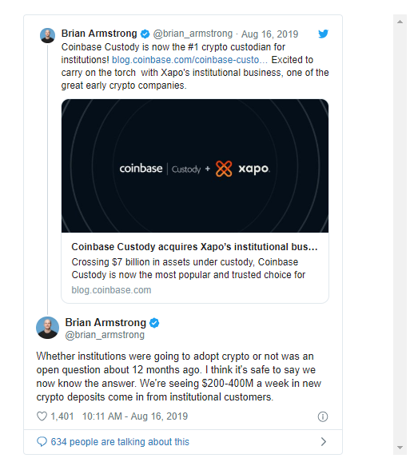Click the @brian_armstrong handle in top tweet
This screenshot has width=418, height=474.
coord(193,34)
